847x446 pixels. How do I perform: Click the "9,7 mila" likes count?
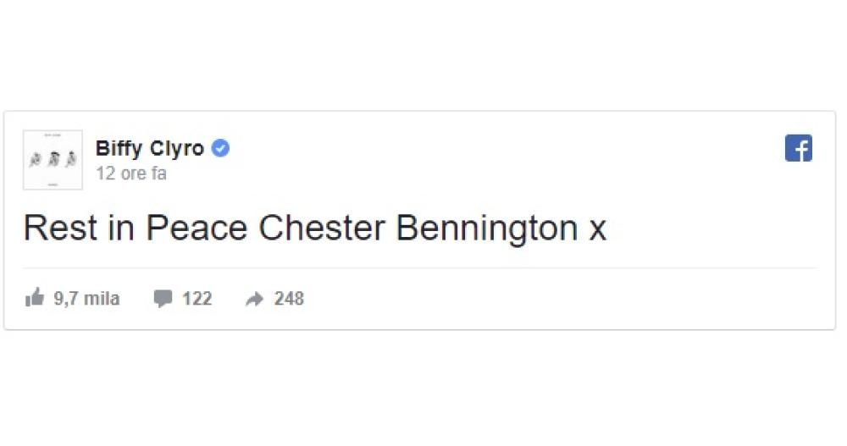[x=86, y=299]
